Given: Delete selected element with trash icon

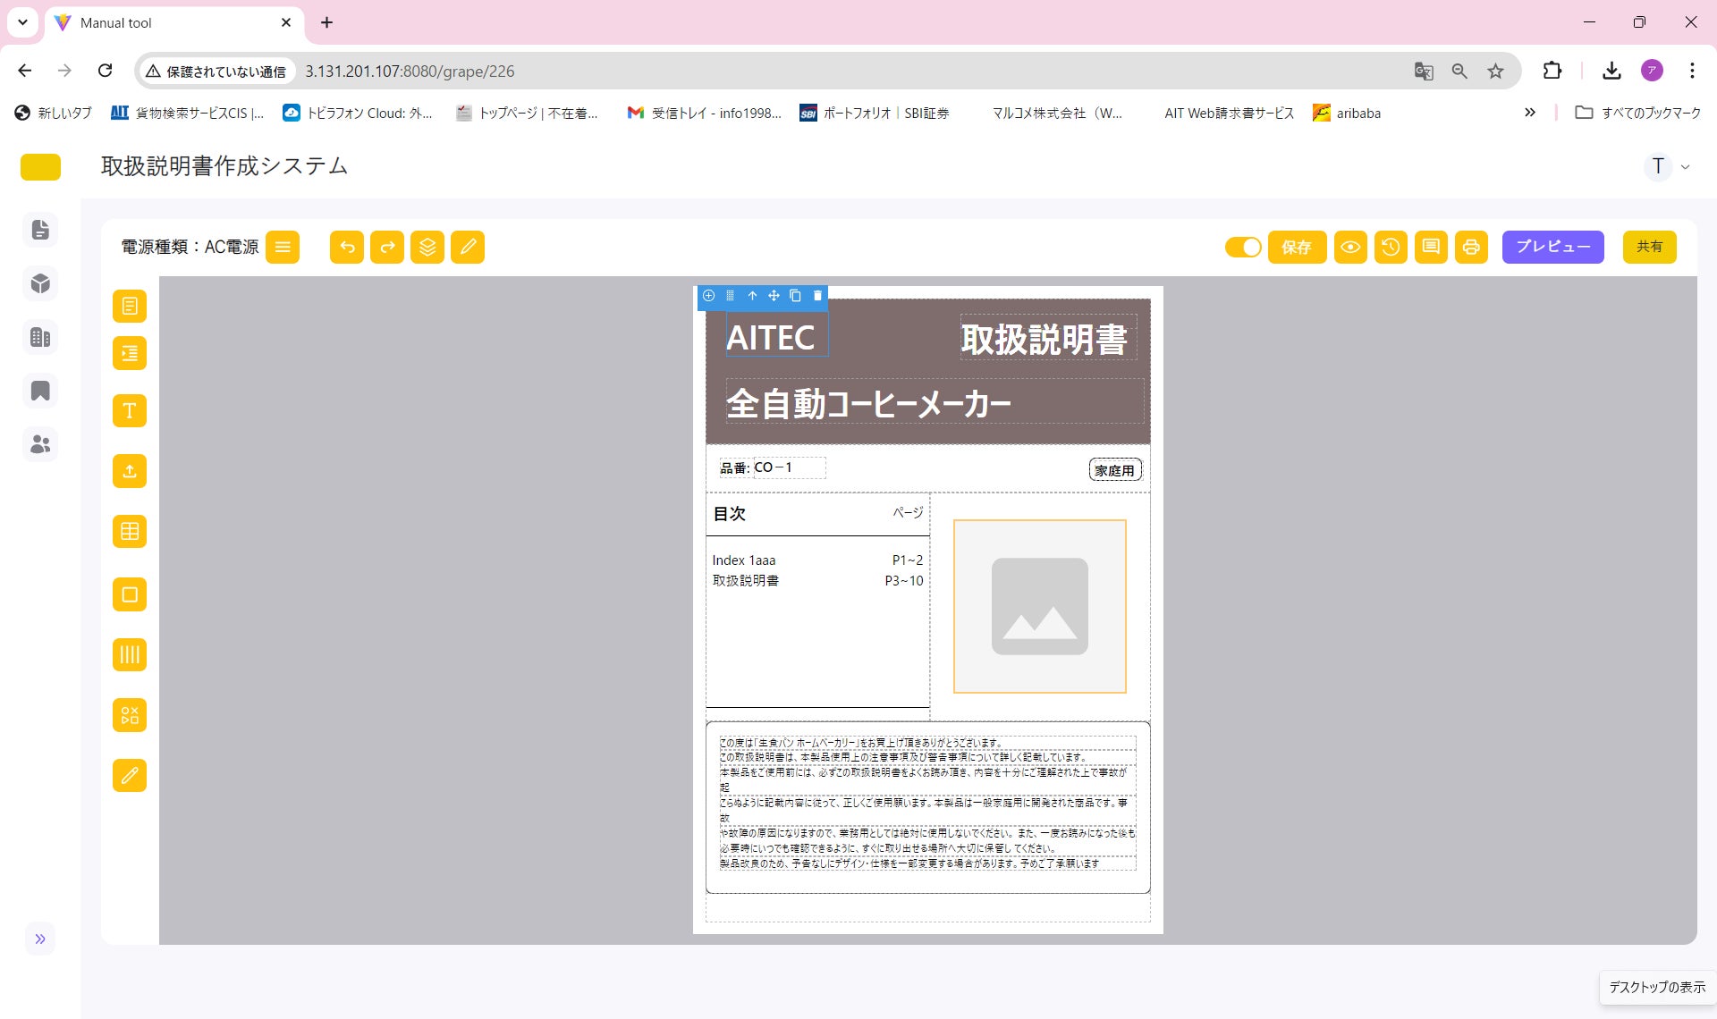Looking at the screenshot, I should coord(817,296).
